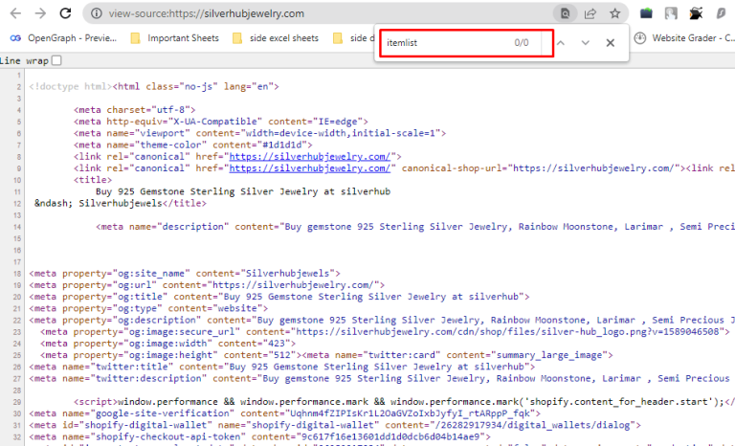
Task: Go back to the previous page
Action: [15, 13]
